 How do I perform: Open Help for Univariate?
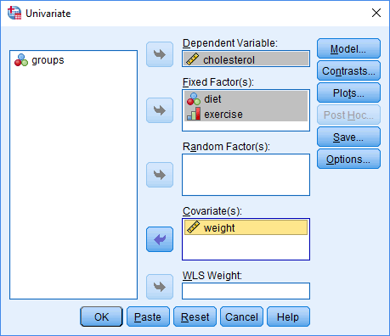click(288, 316)
